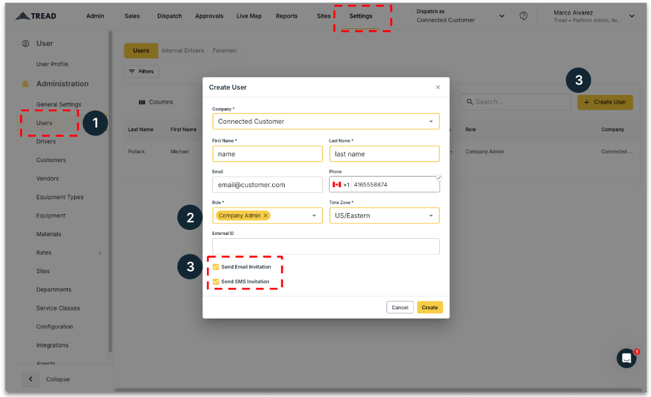The image size is (651, 397).
Task: Open Vendors in sidebar
Action: [47, 179]
